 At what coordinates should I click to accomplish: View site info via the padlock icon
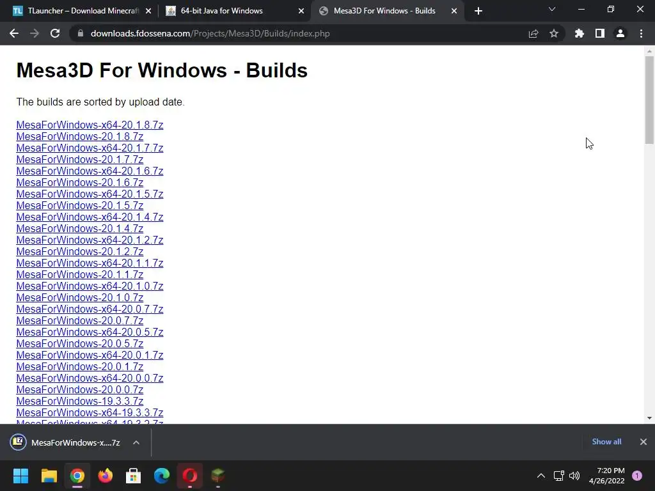(81, 33)
